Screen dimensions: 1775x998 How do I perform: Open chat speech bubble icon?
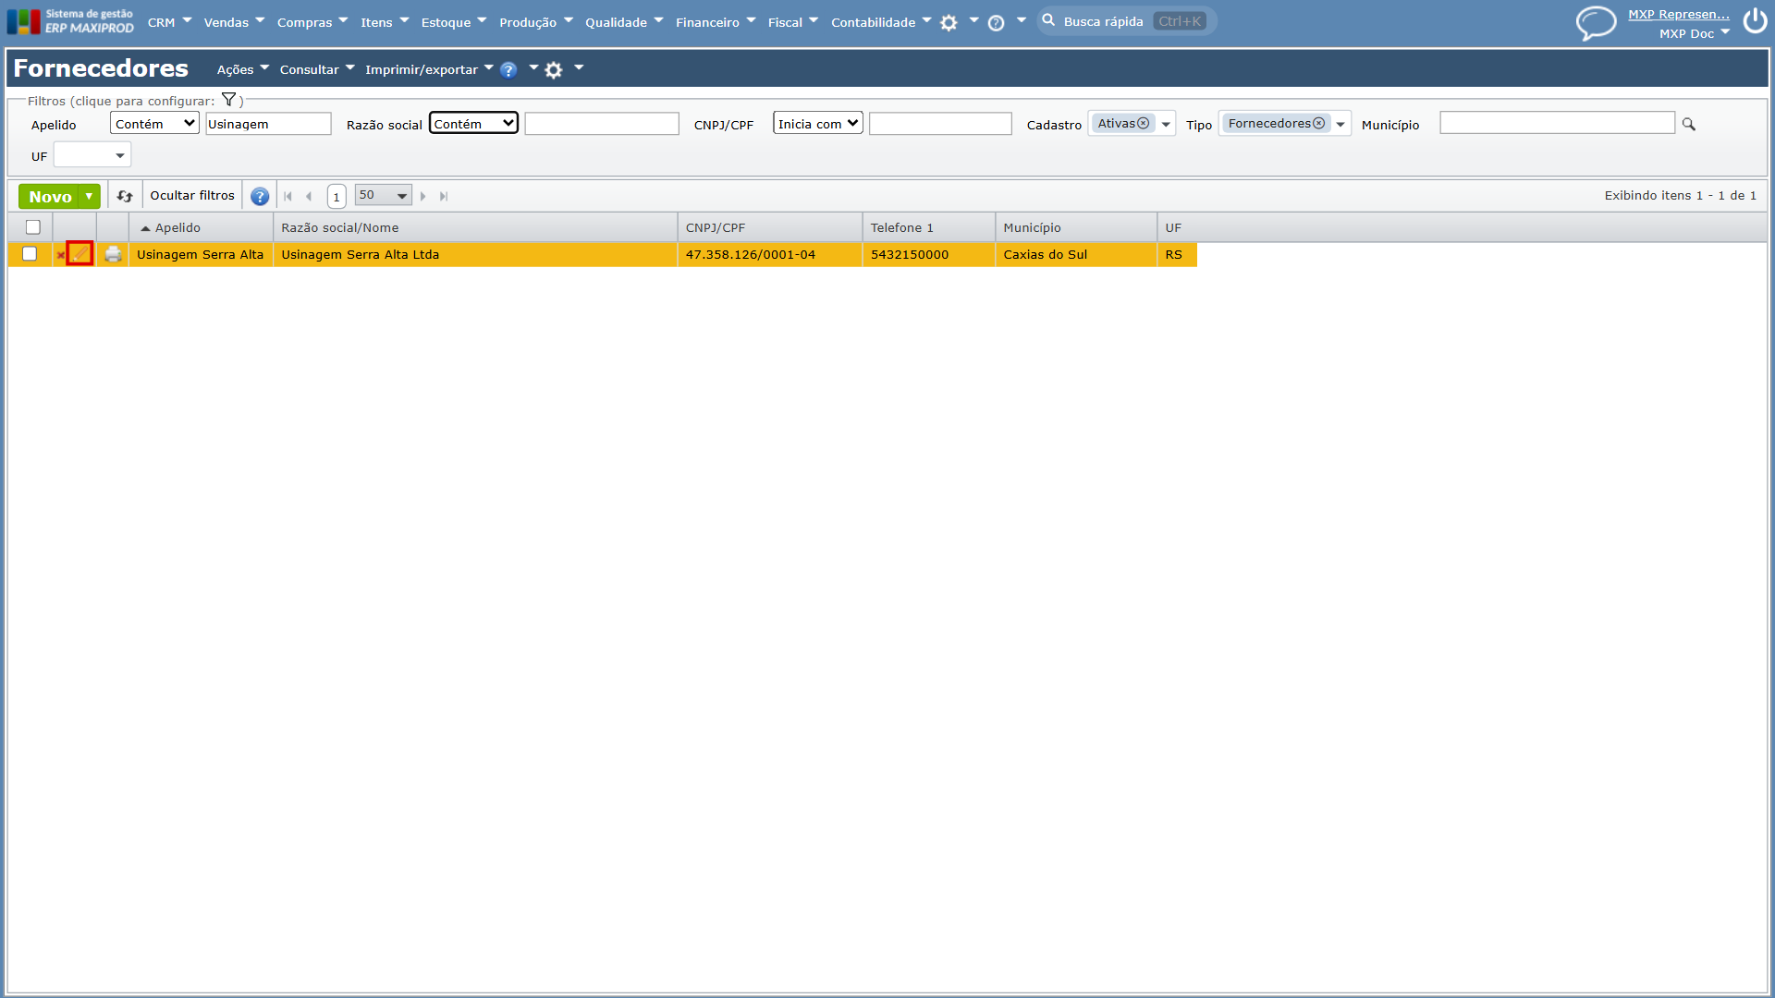click(x=1596, y=22)
